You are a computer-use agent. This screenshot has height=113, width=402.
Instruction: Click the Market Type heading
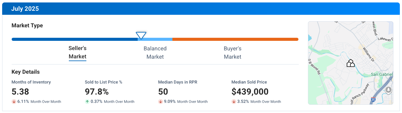coord(27,25)
